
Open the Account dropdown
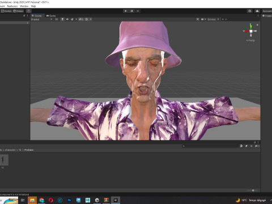coord(267,11)
